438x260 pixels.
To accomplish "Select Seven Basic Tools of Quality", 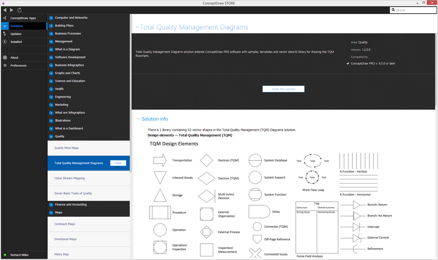I will click(x=73, y=193).
